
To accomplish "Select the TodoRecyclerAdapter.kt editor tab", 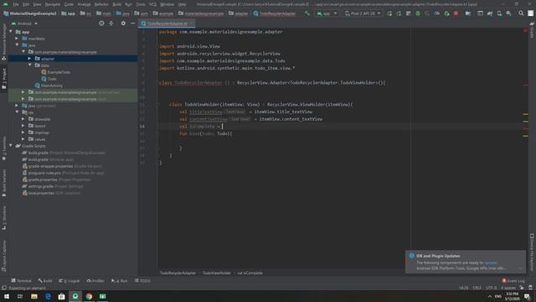I will coord(167,23).
